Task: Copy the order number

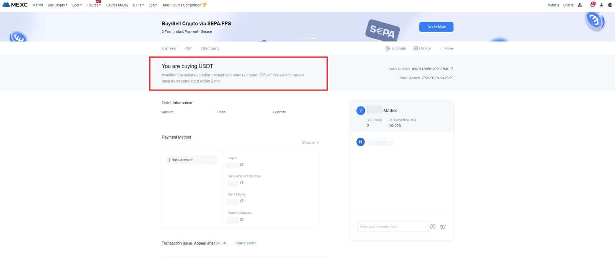Action: coord(451,69)
